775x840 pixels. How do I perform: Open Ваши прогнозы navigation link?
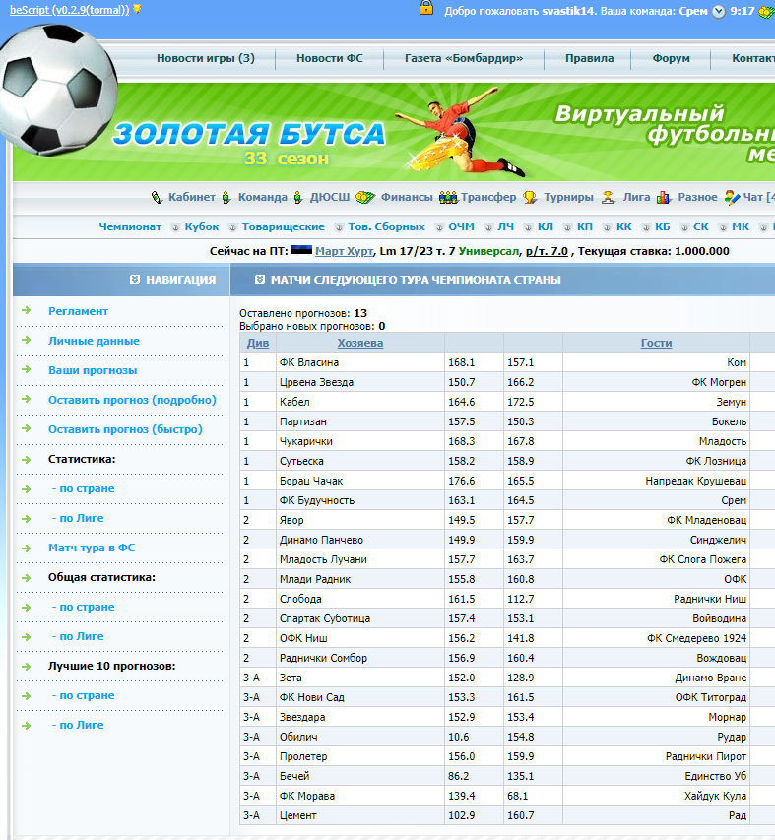point(93,370)
